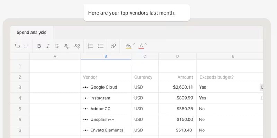Viewport: 277px width, 138px height.
Task: Open the text color picker
Action: [x=141, y=46]
